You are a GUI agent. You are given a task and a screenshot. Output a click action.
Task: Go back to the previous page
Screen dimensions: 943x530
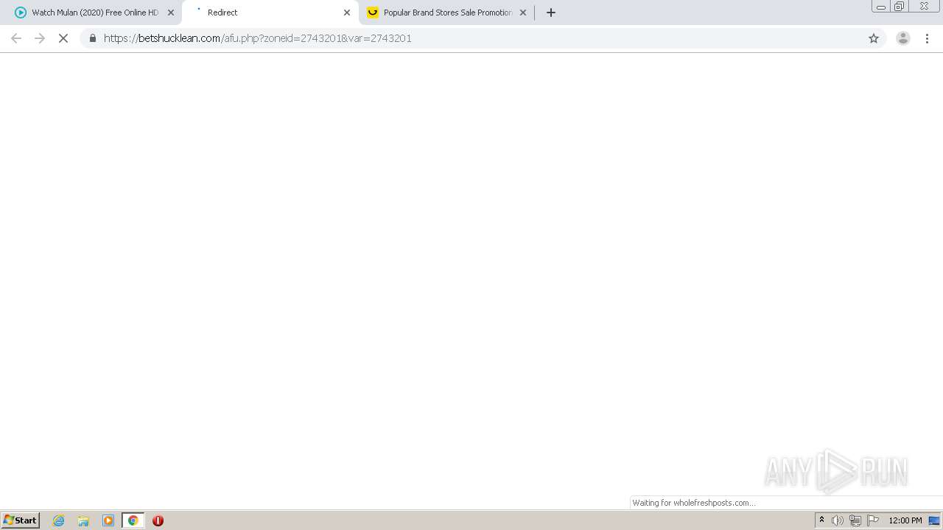coord(16,38)
